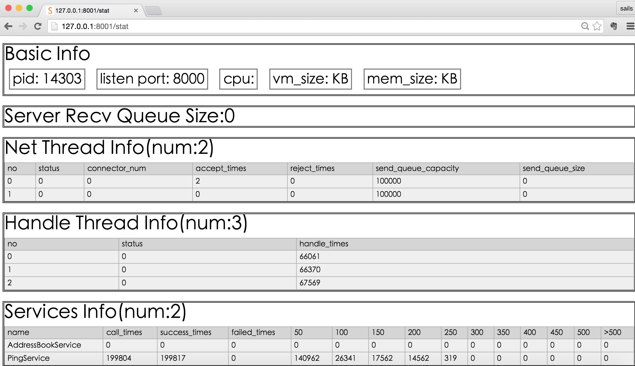Image resolution: width=635 pixels, height=366 pixels.
Task: Click the zoom magnifier icon in address bar
Action: coord(585,26)
